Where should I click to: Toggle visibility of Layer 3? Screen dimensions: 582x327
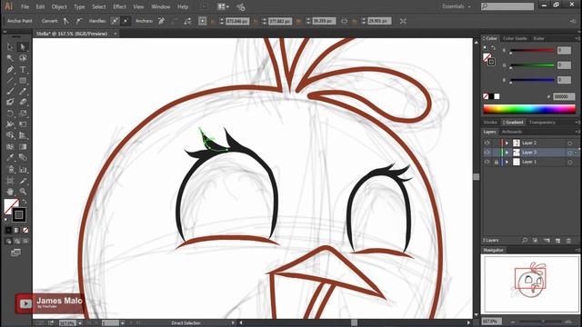(487, 153)
